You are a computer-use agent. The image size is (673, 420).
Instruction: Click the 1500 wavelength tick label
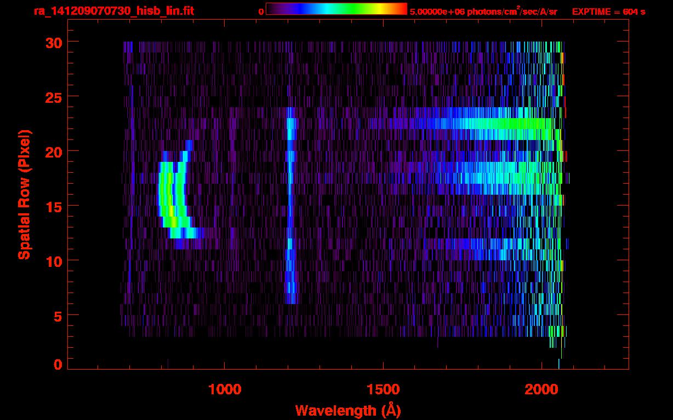[383, 389]
